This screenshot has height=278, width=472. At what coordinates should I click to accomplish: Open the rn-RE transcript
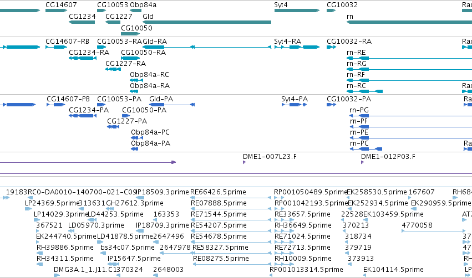pyautogui.click(x=409, y=58)
